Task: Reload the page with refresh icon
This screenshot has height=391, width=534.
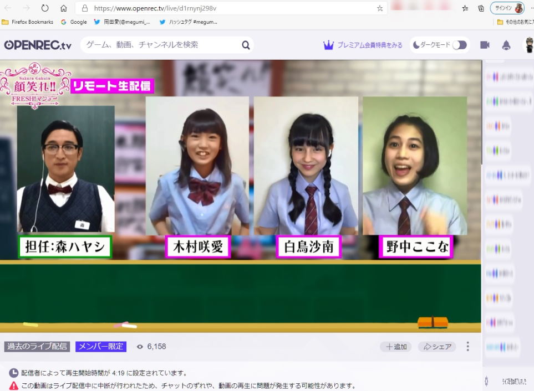Action: [x=45, y=8]
